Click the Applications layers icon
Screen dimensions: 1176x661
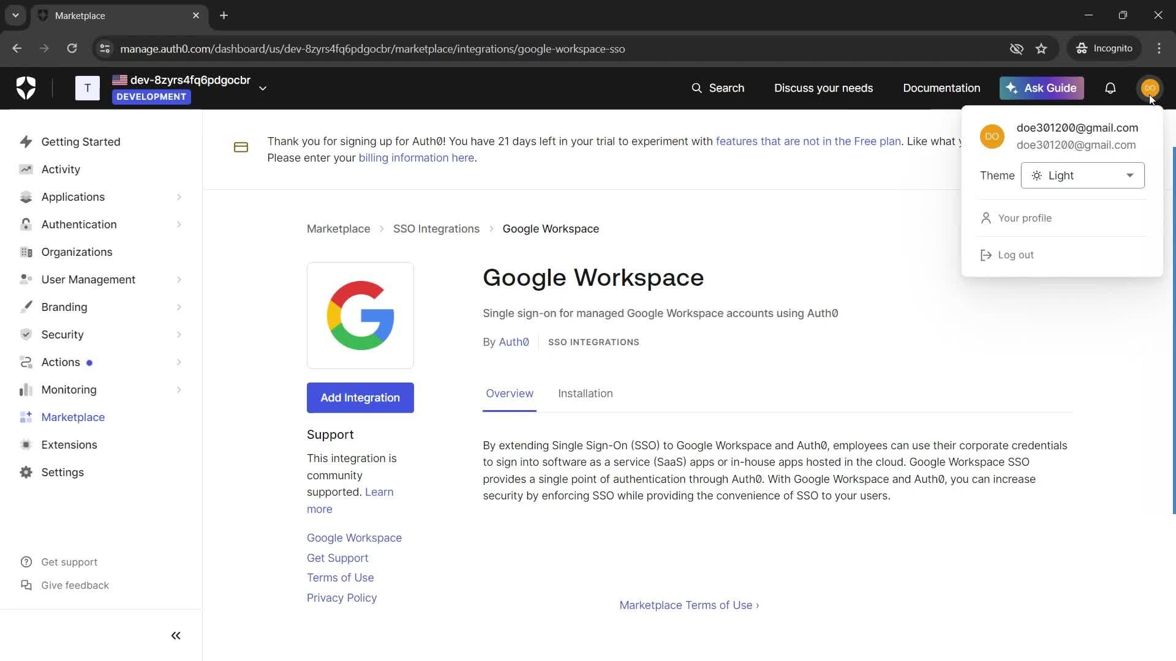26,197
